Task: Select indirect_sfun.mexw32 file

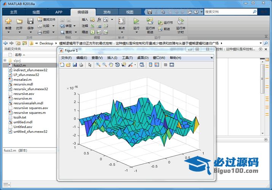Action: (30, 70)
